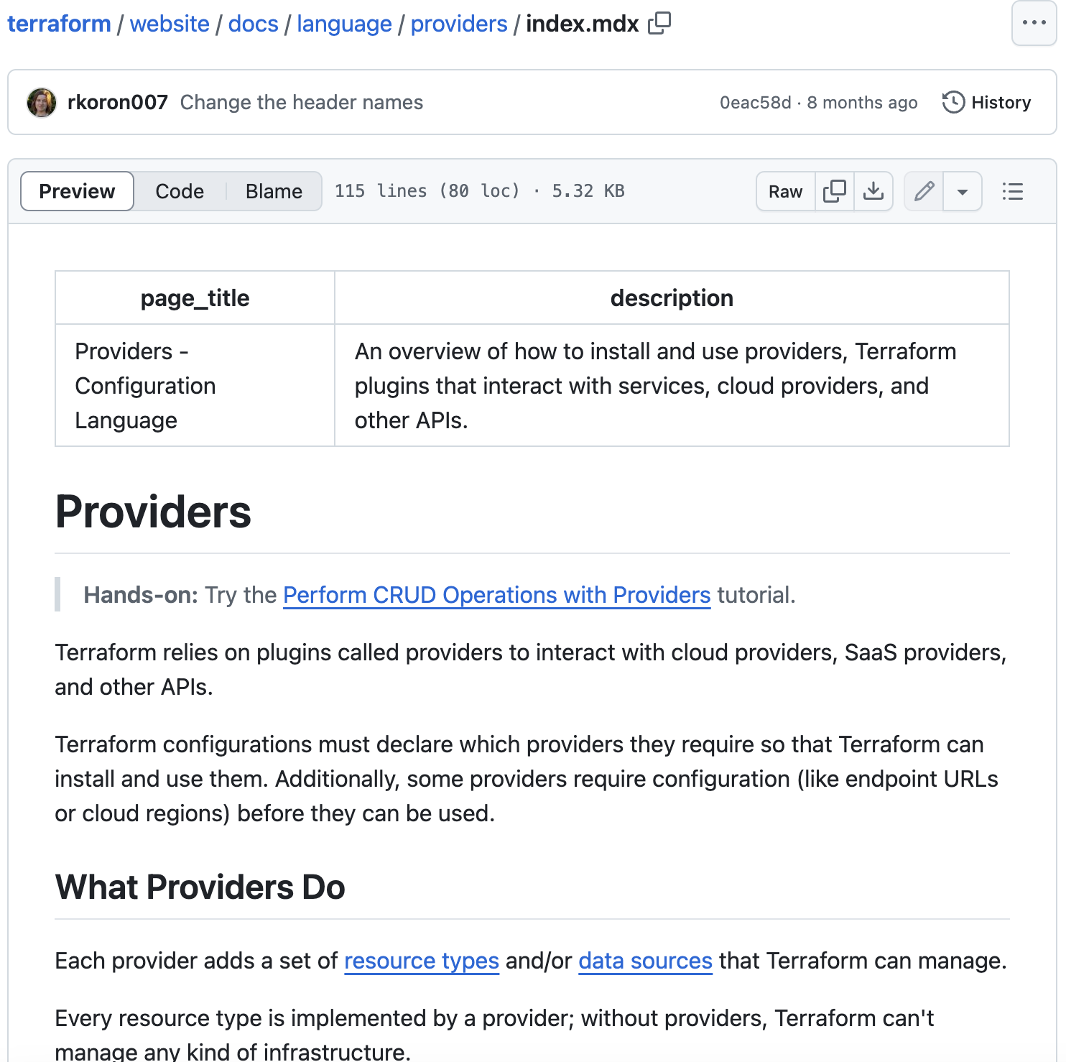
Task: Click the History clock icon
Action: [x=953, y=102]
